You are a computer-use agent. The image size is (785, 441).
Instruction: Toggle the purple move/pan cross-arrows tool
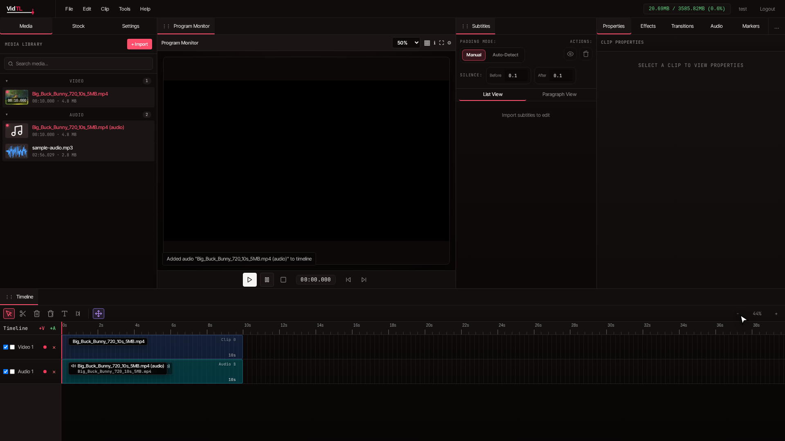(x=99, y=314)
